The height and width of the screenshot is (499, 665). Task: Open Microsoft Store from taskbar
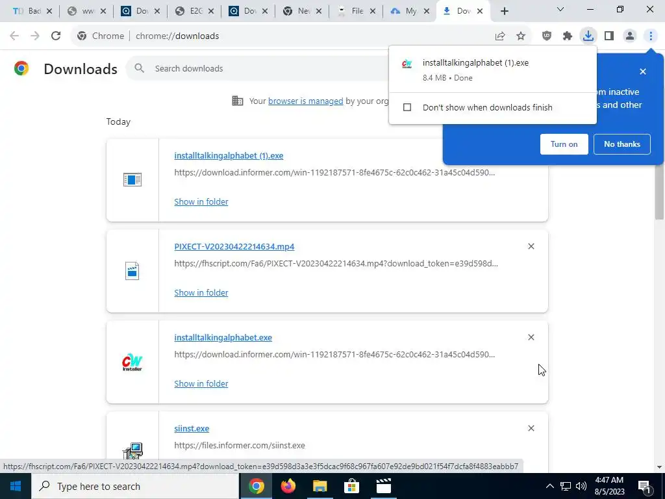pos(351,486)
